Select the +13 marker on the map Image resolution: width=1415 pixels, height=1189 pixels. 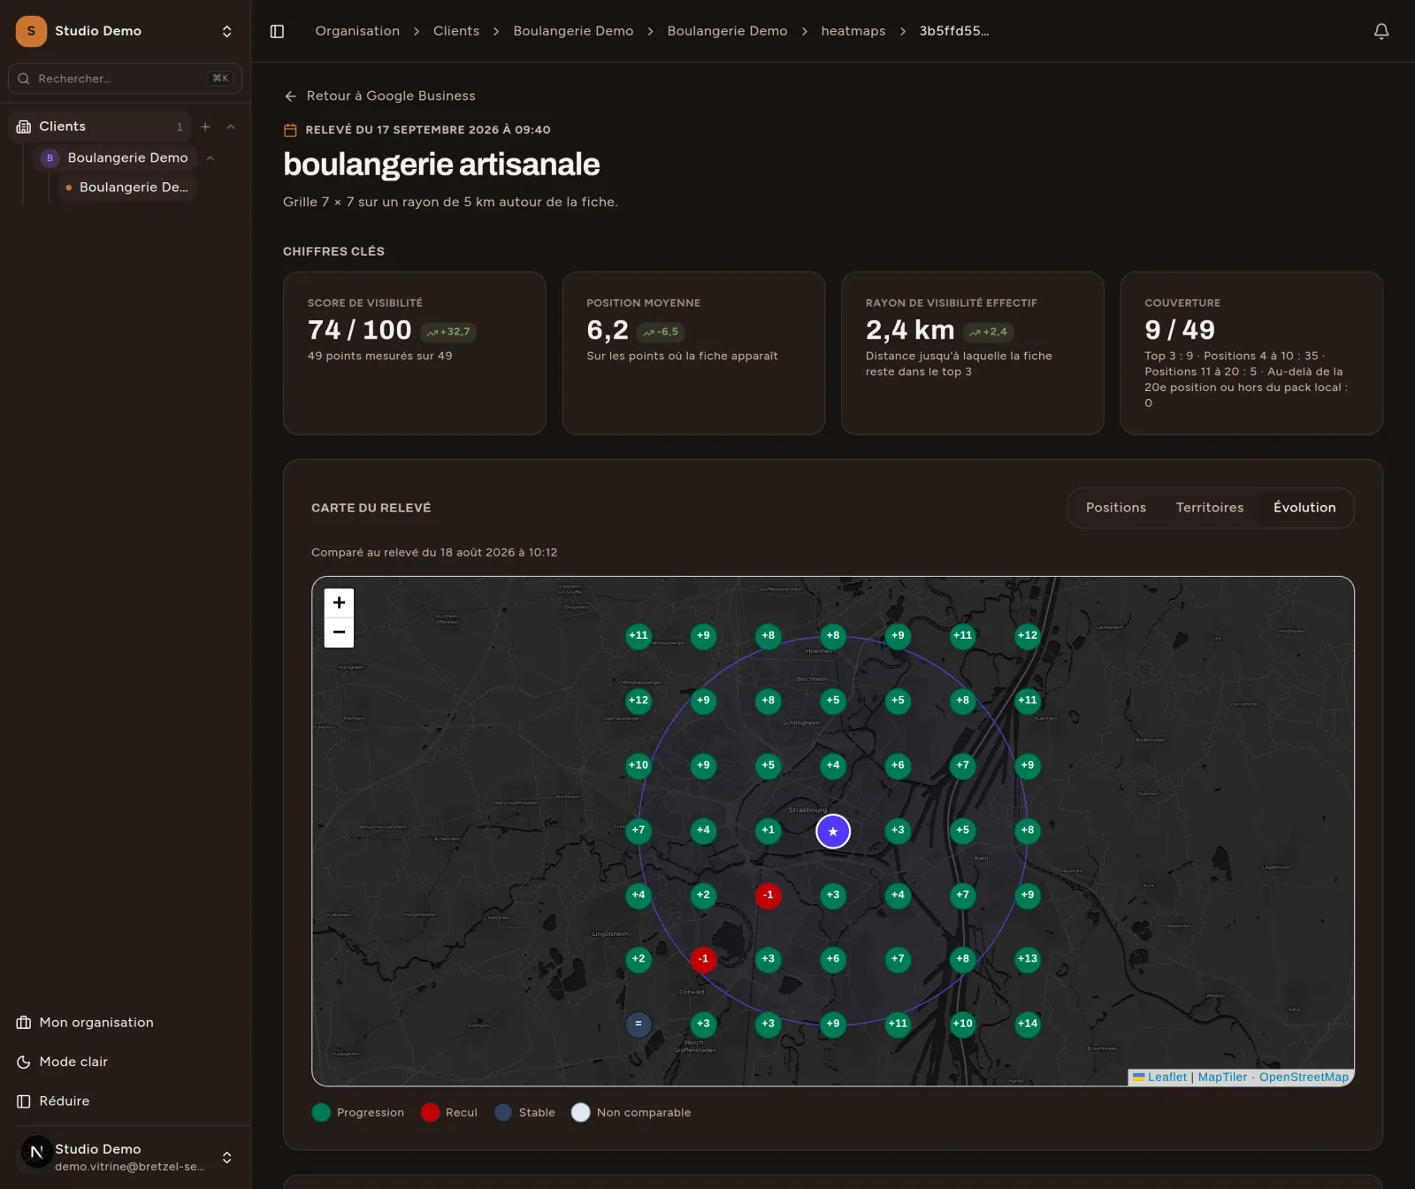[1027, 959]
